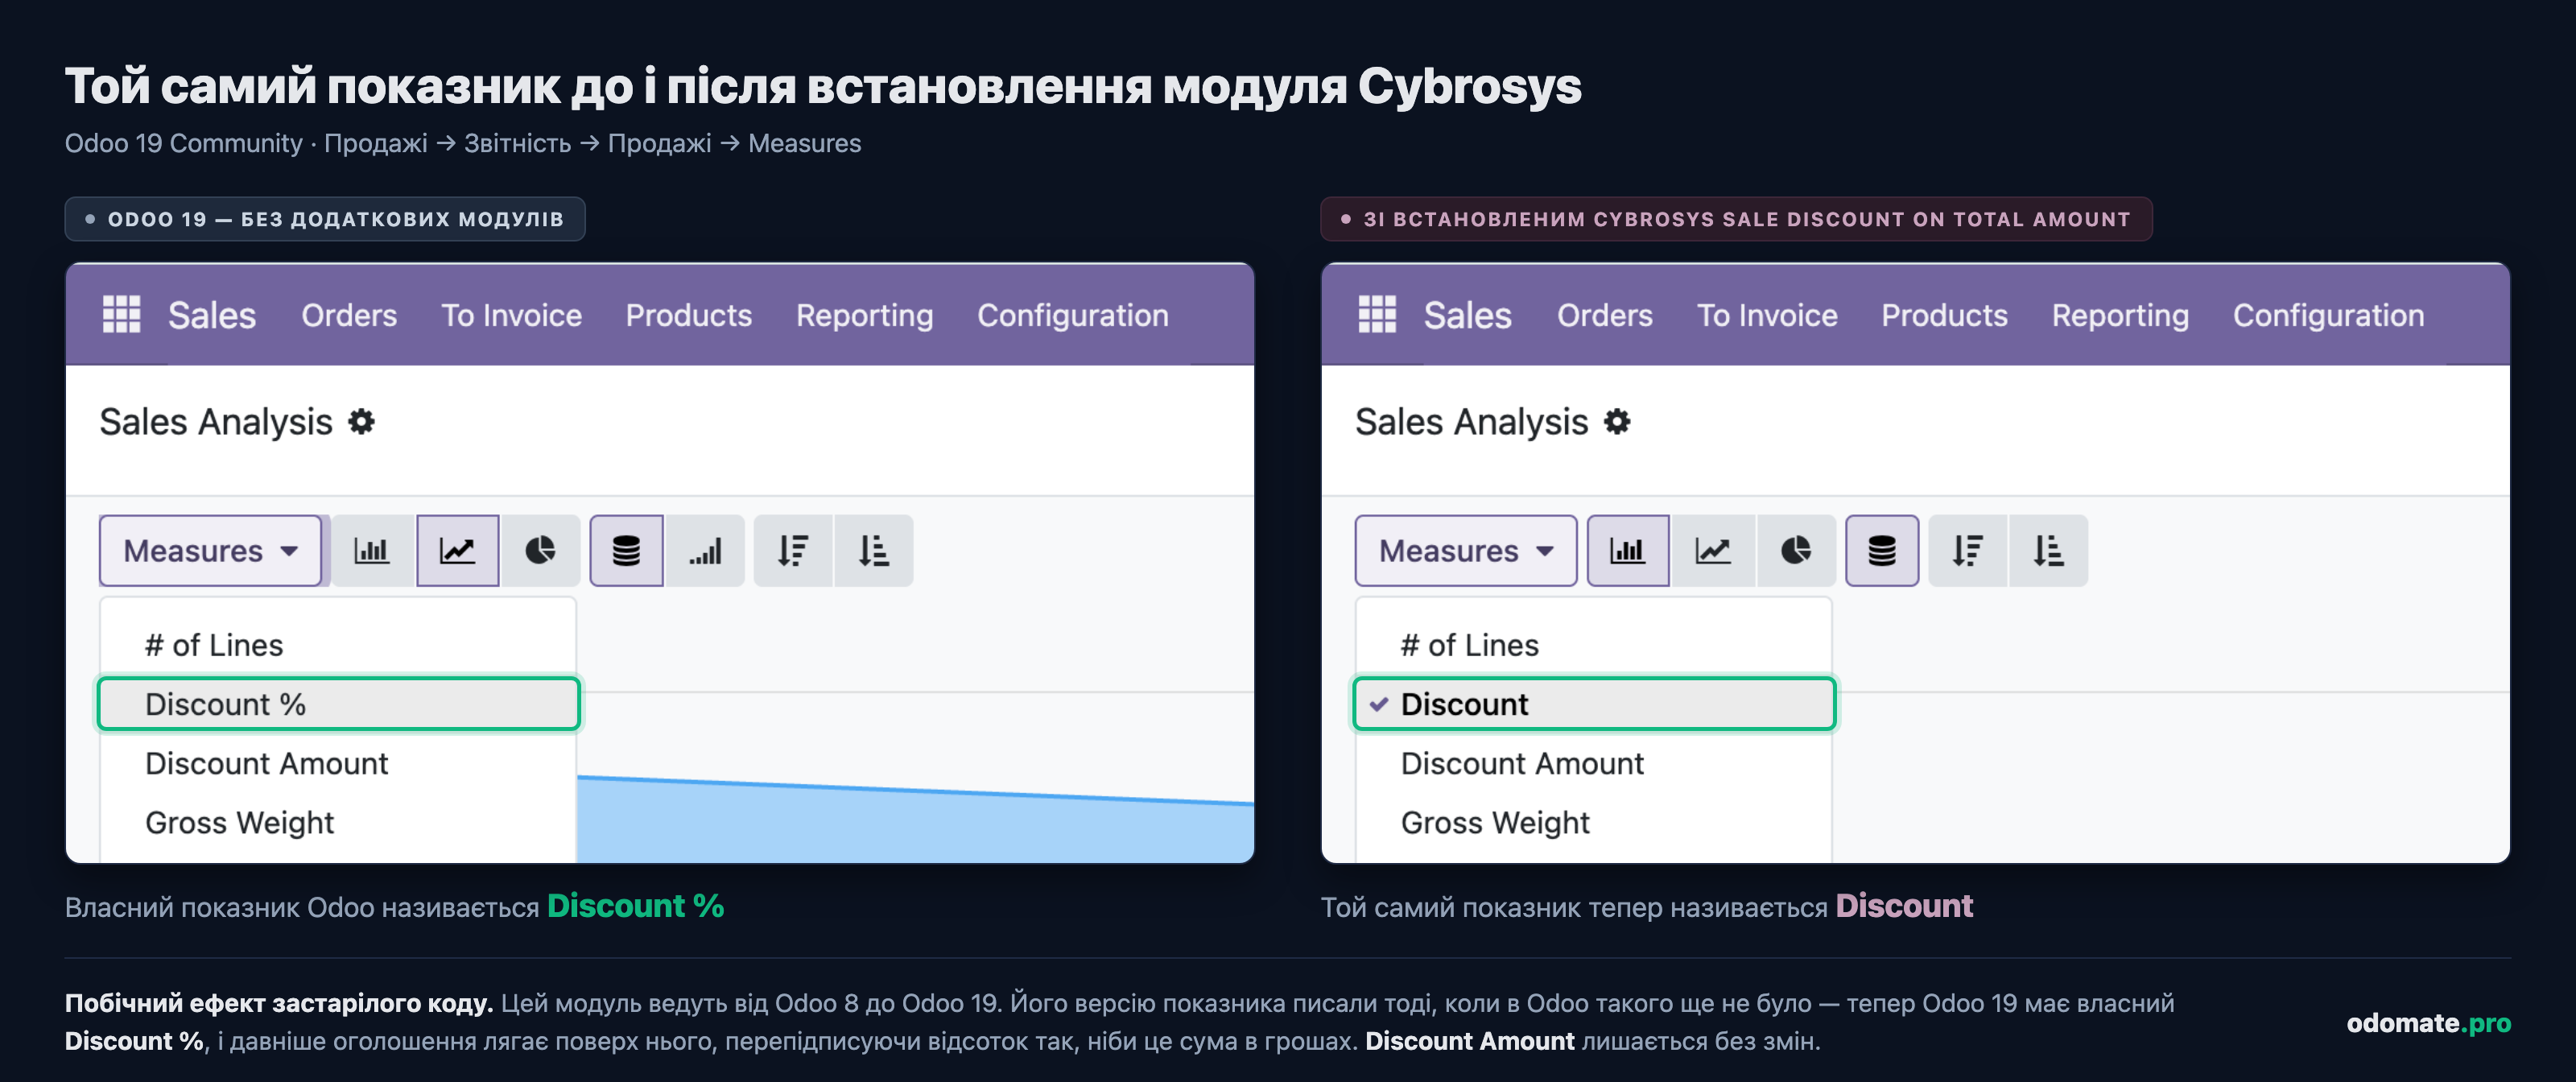Sort ascending in stock Odoo screenshot
The image size is (2576, 1082).
click(x=874, y=551)
